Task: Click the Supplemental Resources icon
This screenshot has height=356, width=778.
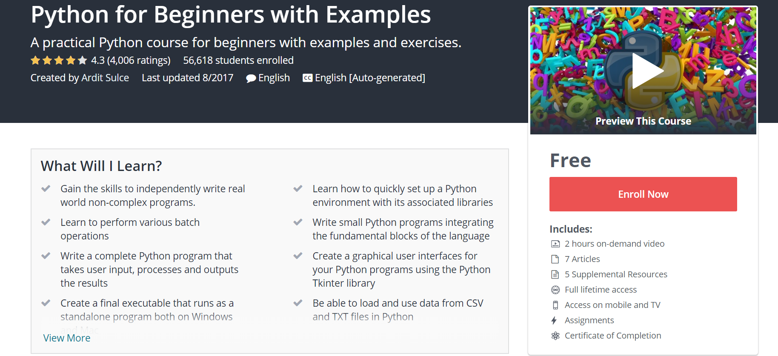Action: click(x=555, y=274)
